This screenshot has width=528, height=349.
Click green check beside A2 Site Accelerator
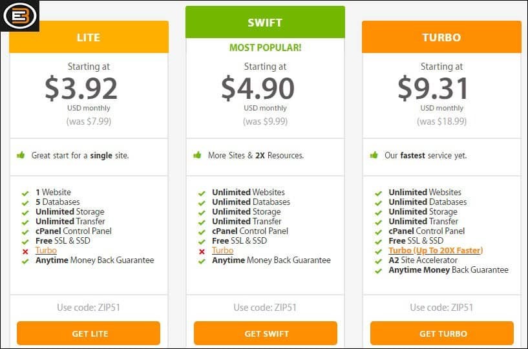[x=378, y=261]
